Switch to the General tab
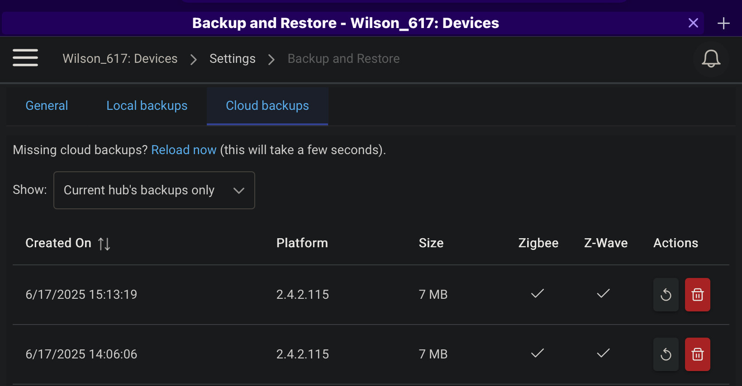The image size is (742, 386). [47, 106]
